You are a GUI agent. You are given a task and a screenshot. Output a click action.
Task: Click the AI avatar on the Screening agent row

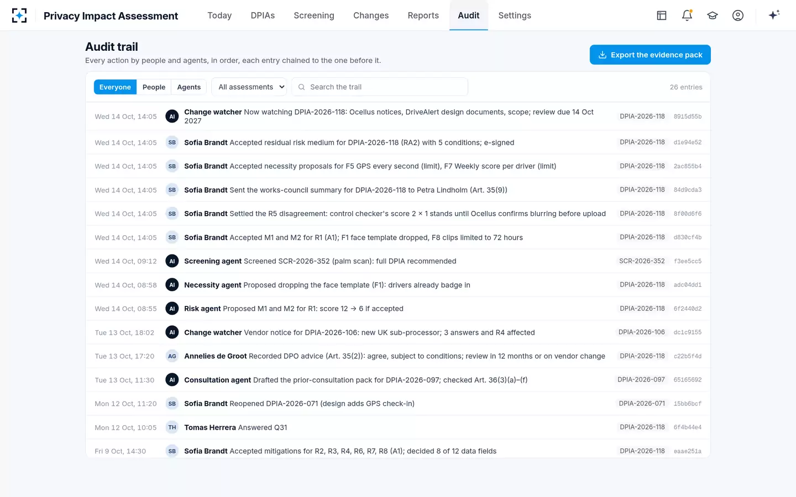tap(172, 261)
